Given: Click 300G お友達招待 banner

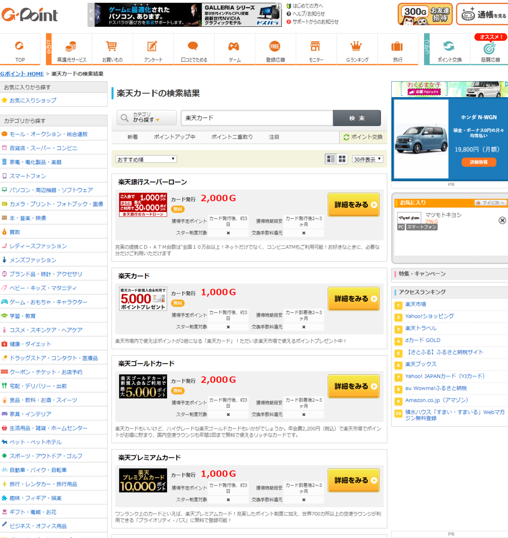Looking at the screenshot, I should pyautogui.click(x=425, y=14).
